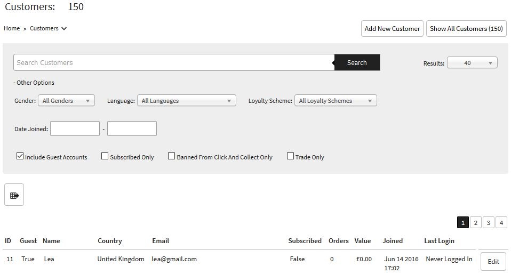This screenshot has height=274, width=511.
Task: Expand the Customers breadcrumb chevron
Action: 64,29
